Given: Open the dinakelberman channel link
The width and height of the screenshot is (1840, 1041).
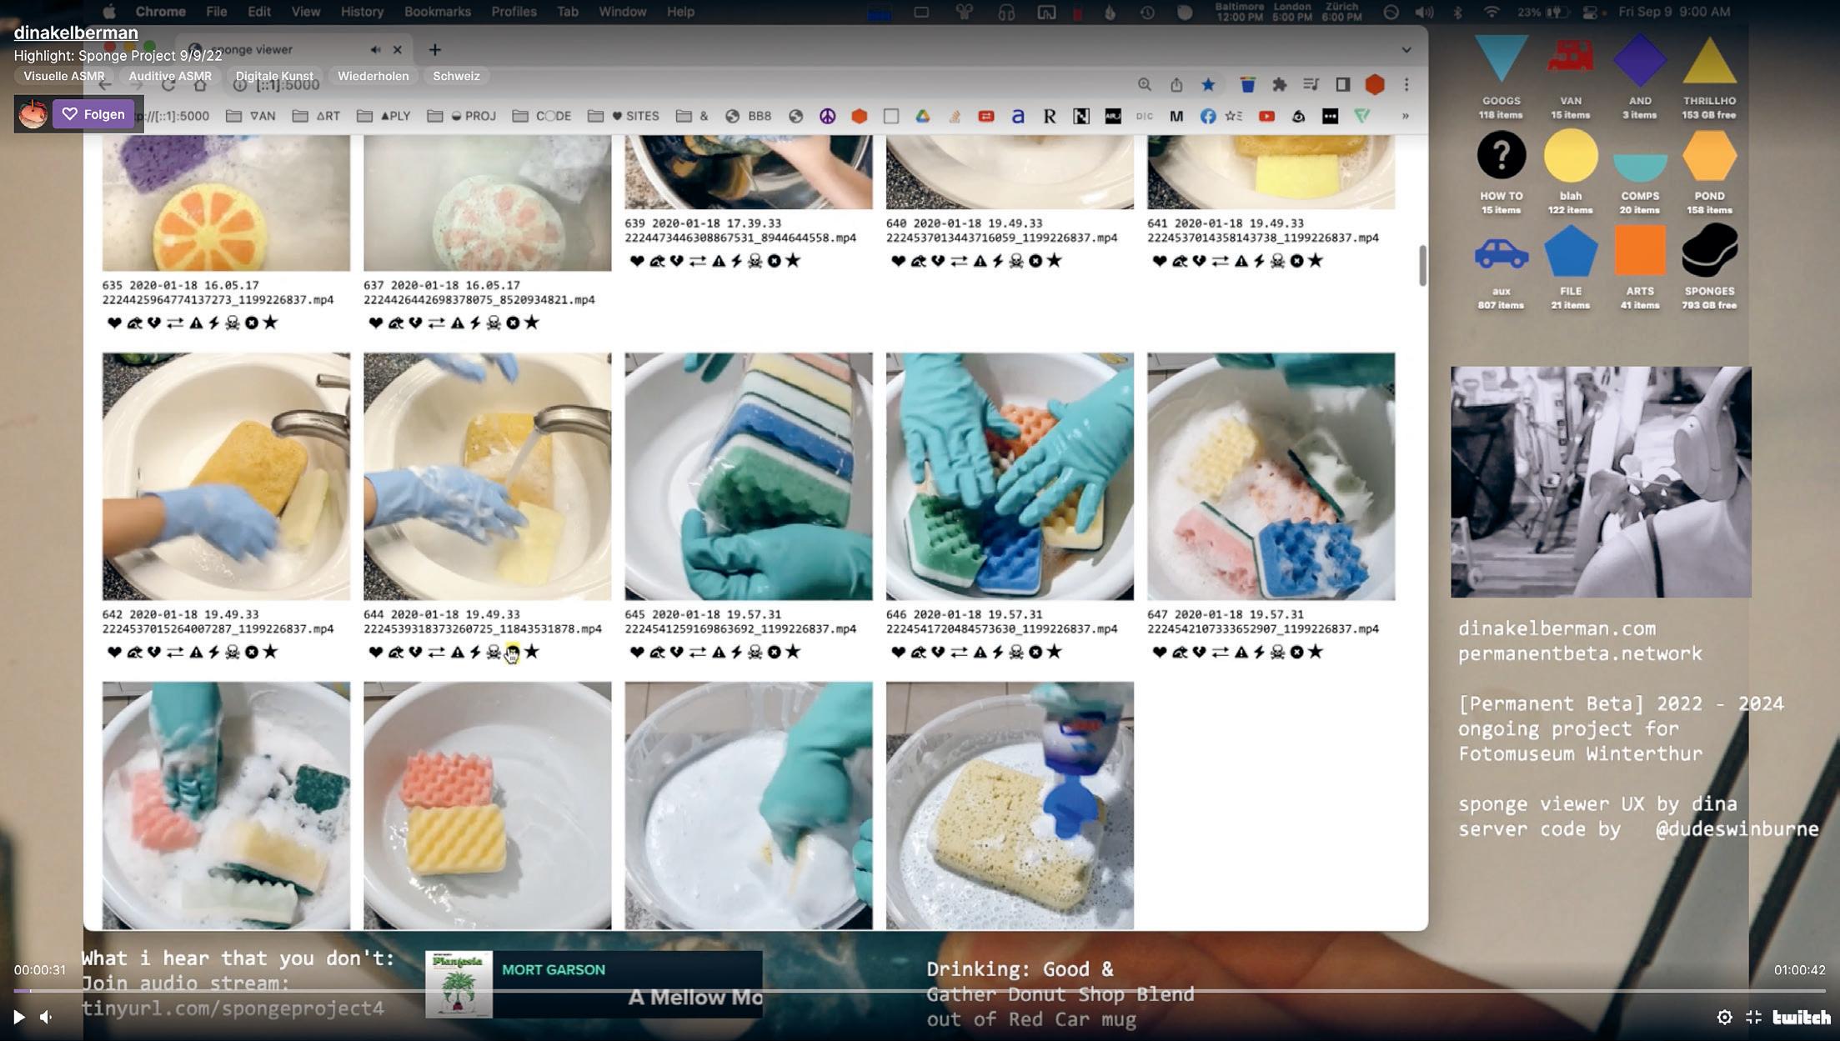Looking at the screenshot, I should coord(76,33).
